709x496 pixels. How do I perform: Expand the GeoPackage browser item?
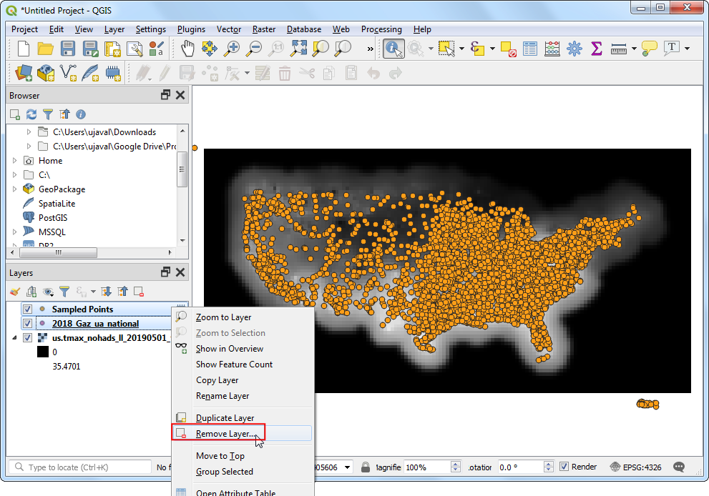(15, 189)
